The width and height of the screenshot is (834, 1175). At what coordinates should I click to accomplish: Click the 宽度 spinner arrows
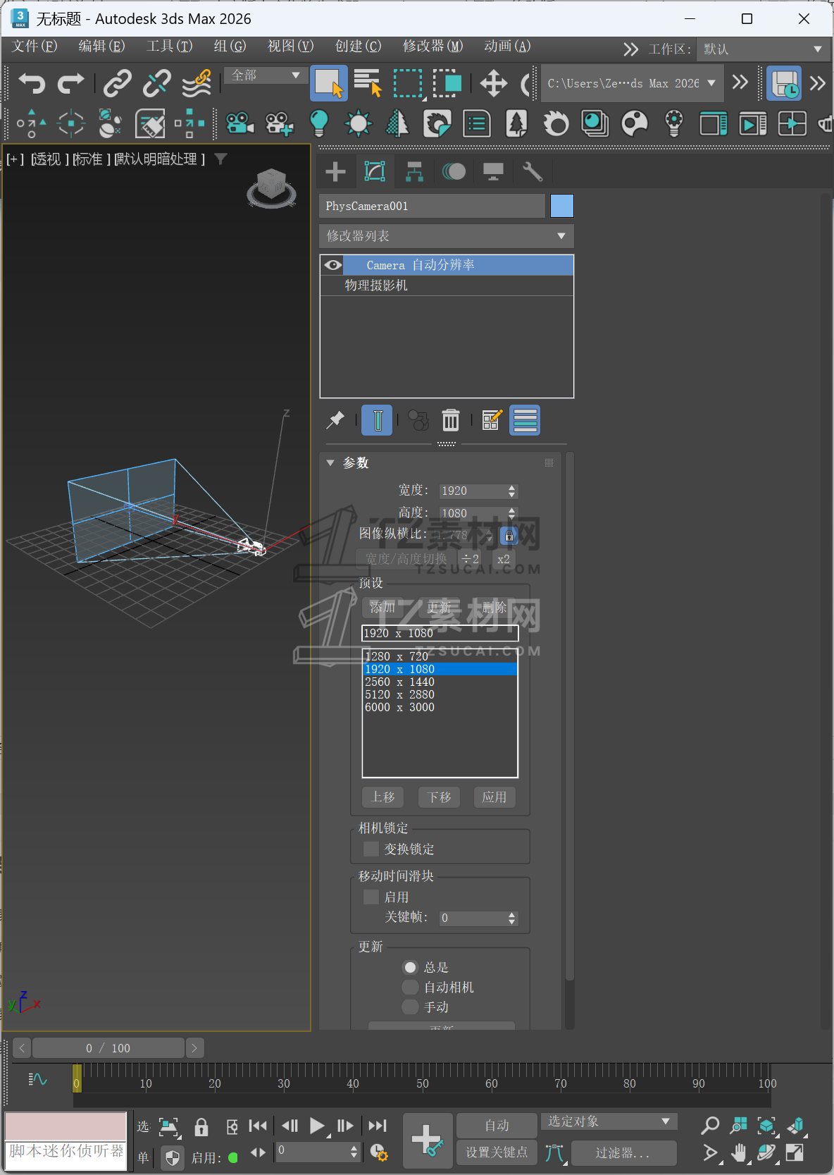(512, 491)
